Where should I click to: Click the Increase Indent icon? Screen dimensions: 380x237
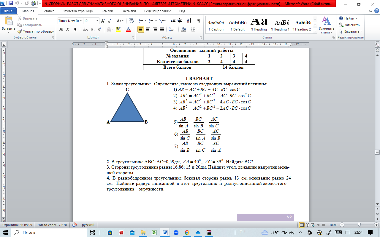click(180, 21)
